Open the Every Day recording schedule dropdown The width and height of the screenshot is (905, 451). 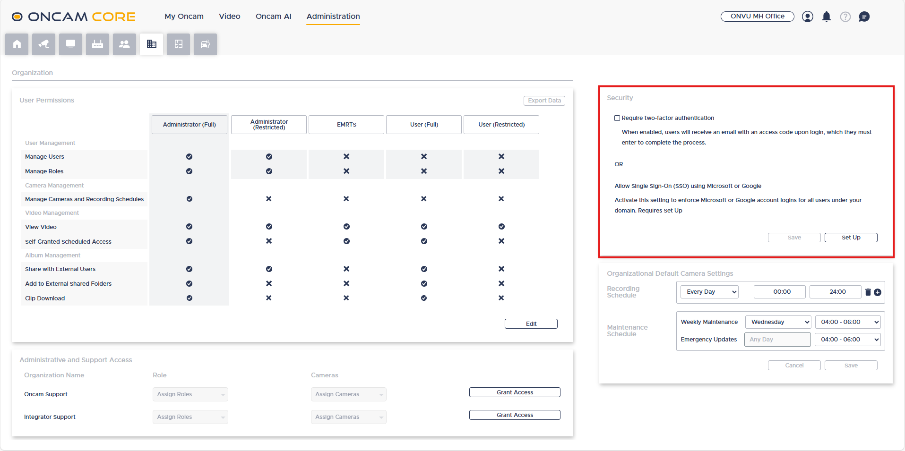click(x=709, y=292)
